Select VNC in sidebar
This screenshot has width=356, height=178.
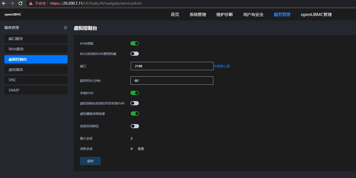pos(36,80)
